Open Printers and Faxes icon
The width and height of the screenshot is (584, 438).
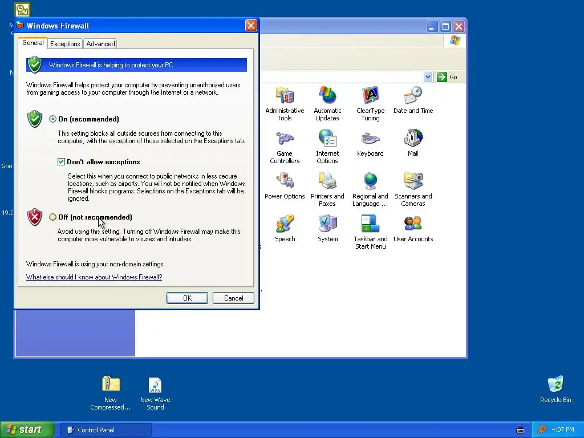[327, 189]
